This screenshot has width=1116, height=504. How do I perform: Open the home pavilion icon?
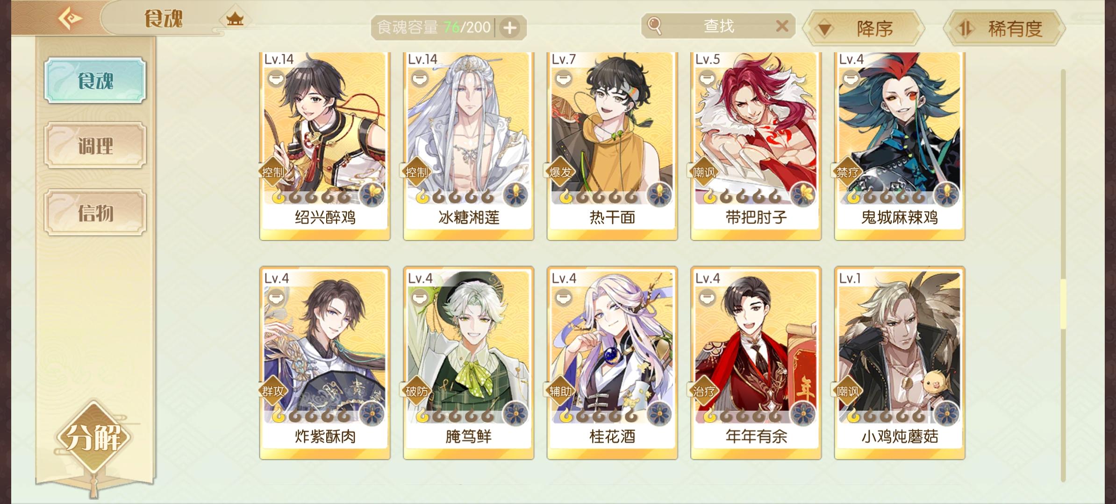(x=235, y=19)
